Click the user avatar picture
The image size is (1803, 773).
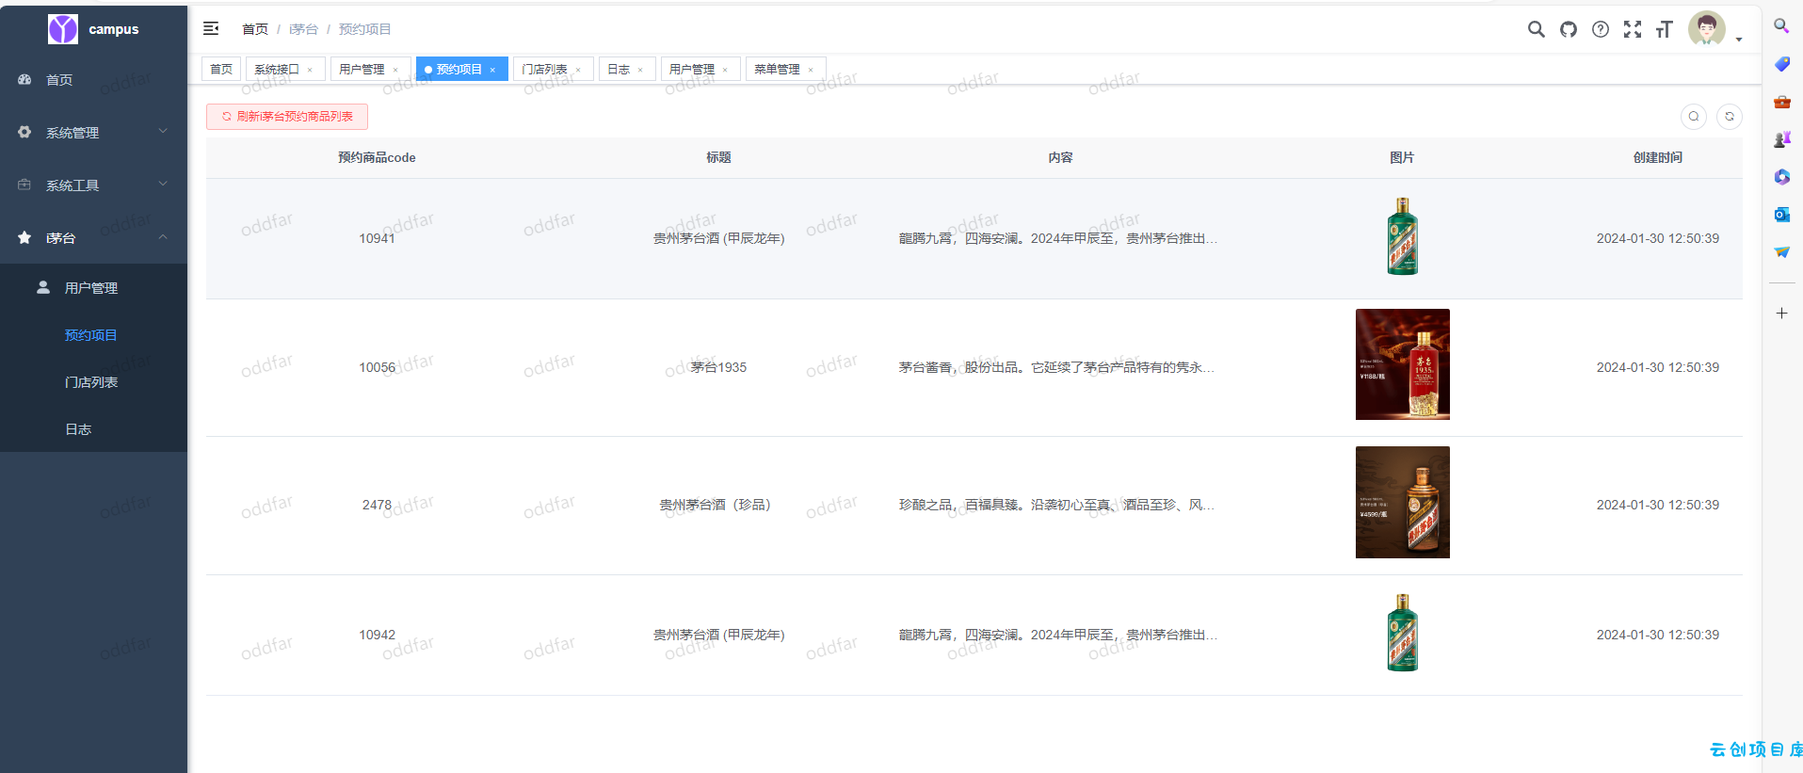coord(1706,29)
